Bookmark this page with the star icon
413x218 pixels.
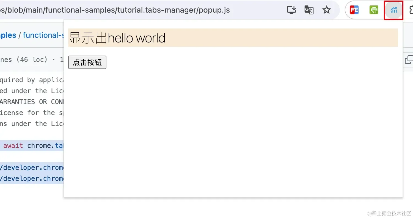326,10
